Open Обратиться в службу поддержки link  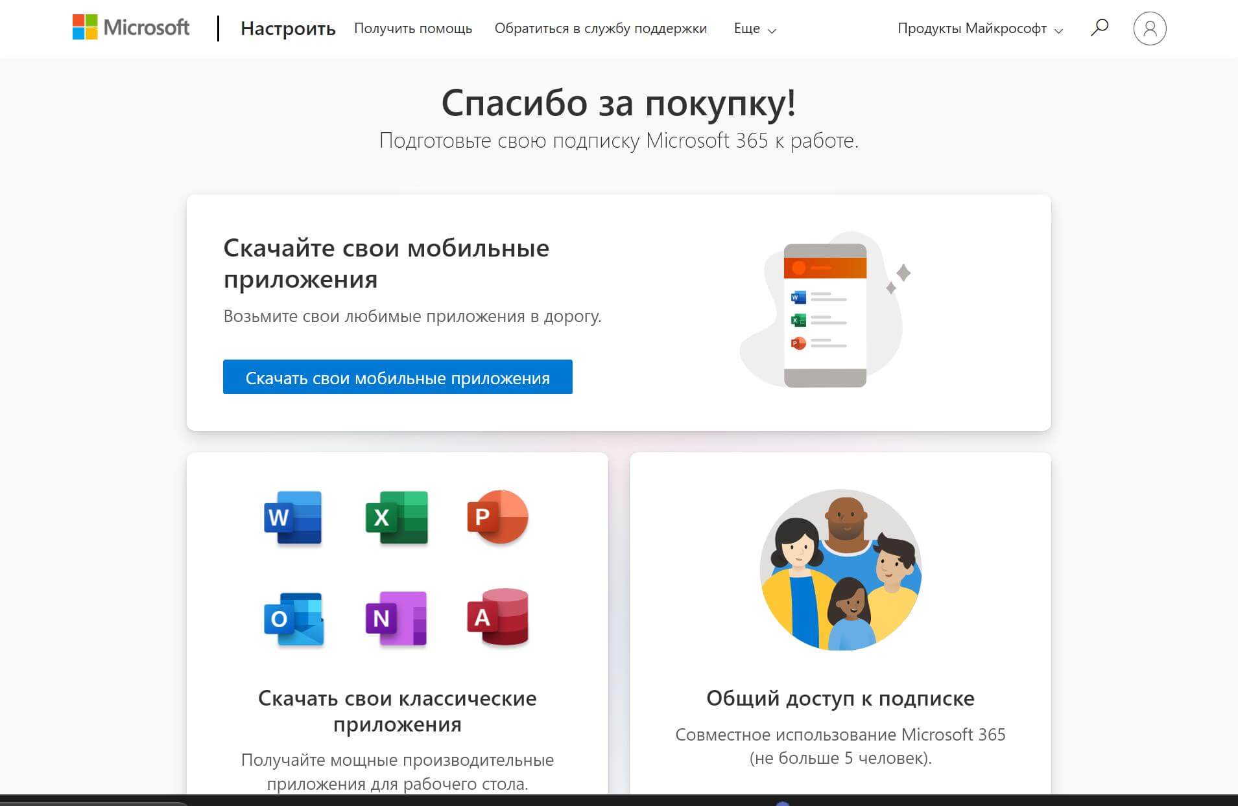tap(601, 29)
